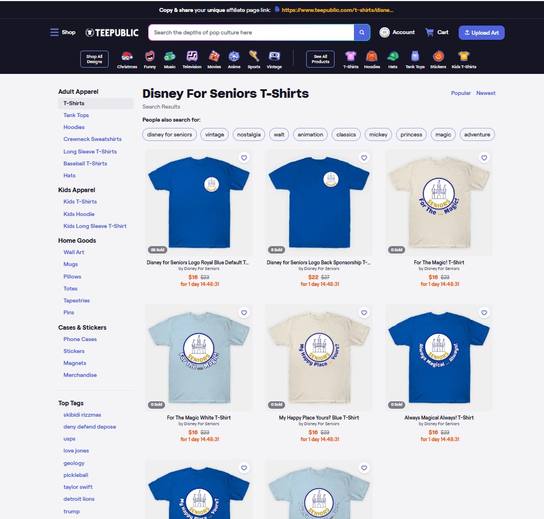Open the affiliate page link URL

(x=337, y=10)
